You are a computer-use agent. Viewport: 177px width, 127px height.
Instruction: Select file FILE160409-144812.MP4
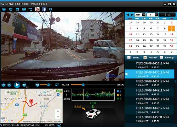pyautogui.click(x=149, y=110)
